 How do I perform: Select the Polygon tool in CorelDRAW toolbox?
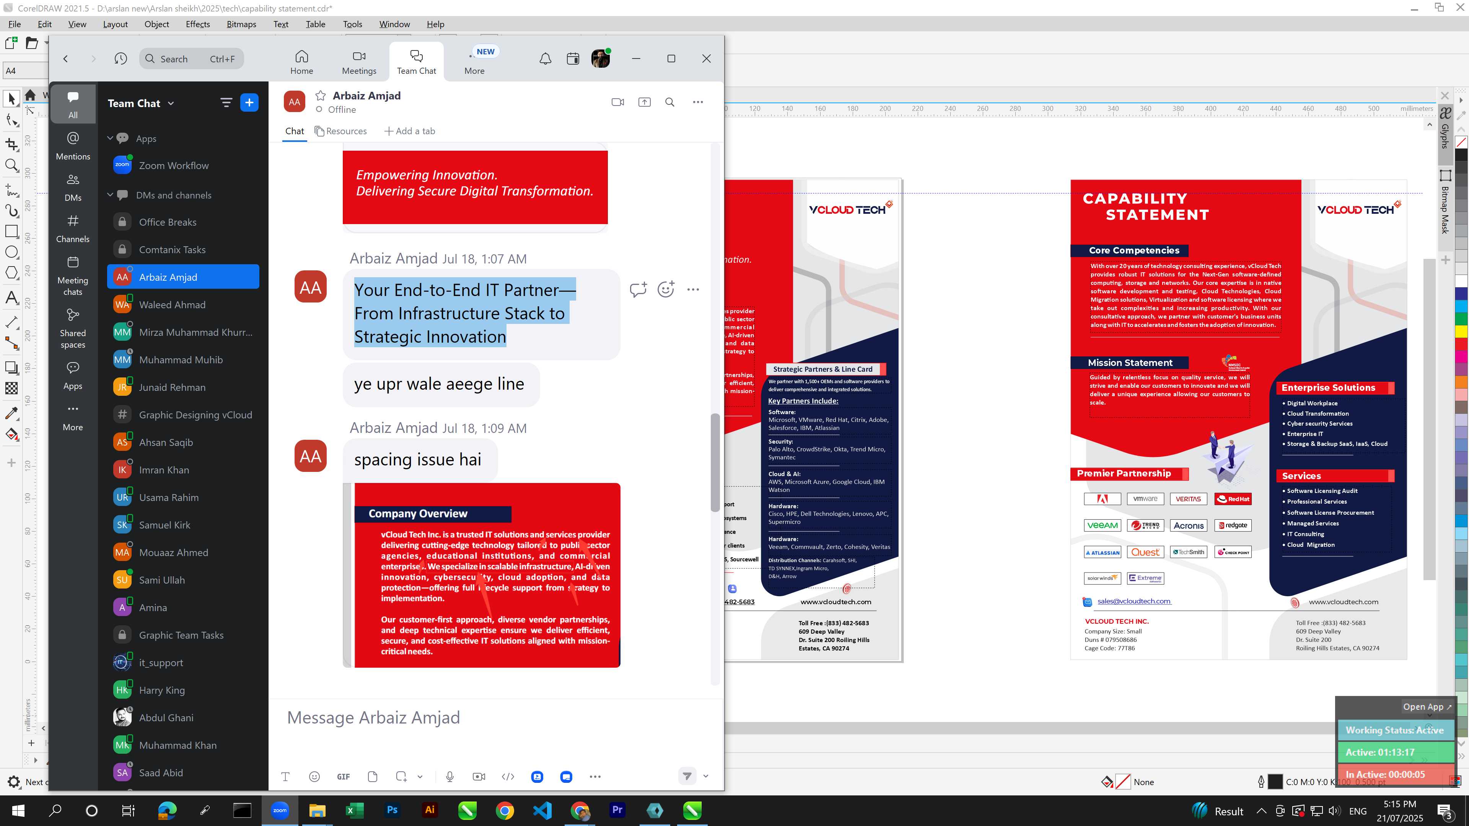(x=11, y=273)
